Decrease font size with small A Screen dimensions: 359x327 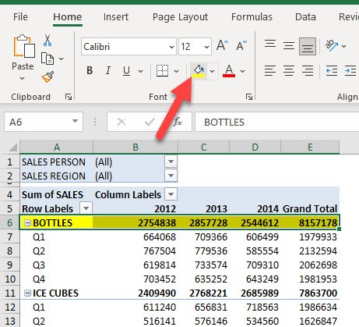pos(241,45)
